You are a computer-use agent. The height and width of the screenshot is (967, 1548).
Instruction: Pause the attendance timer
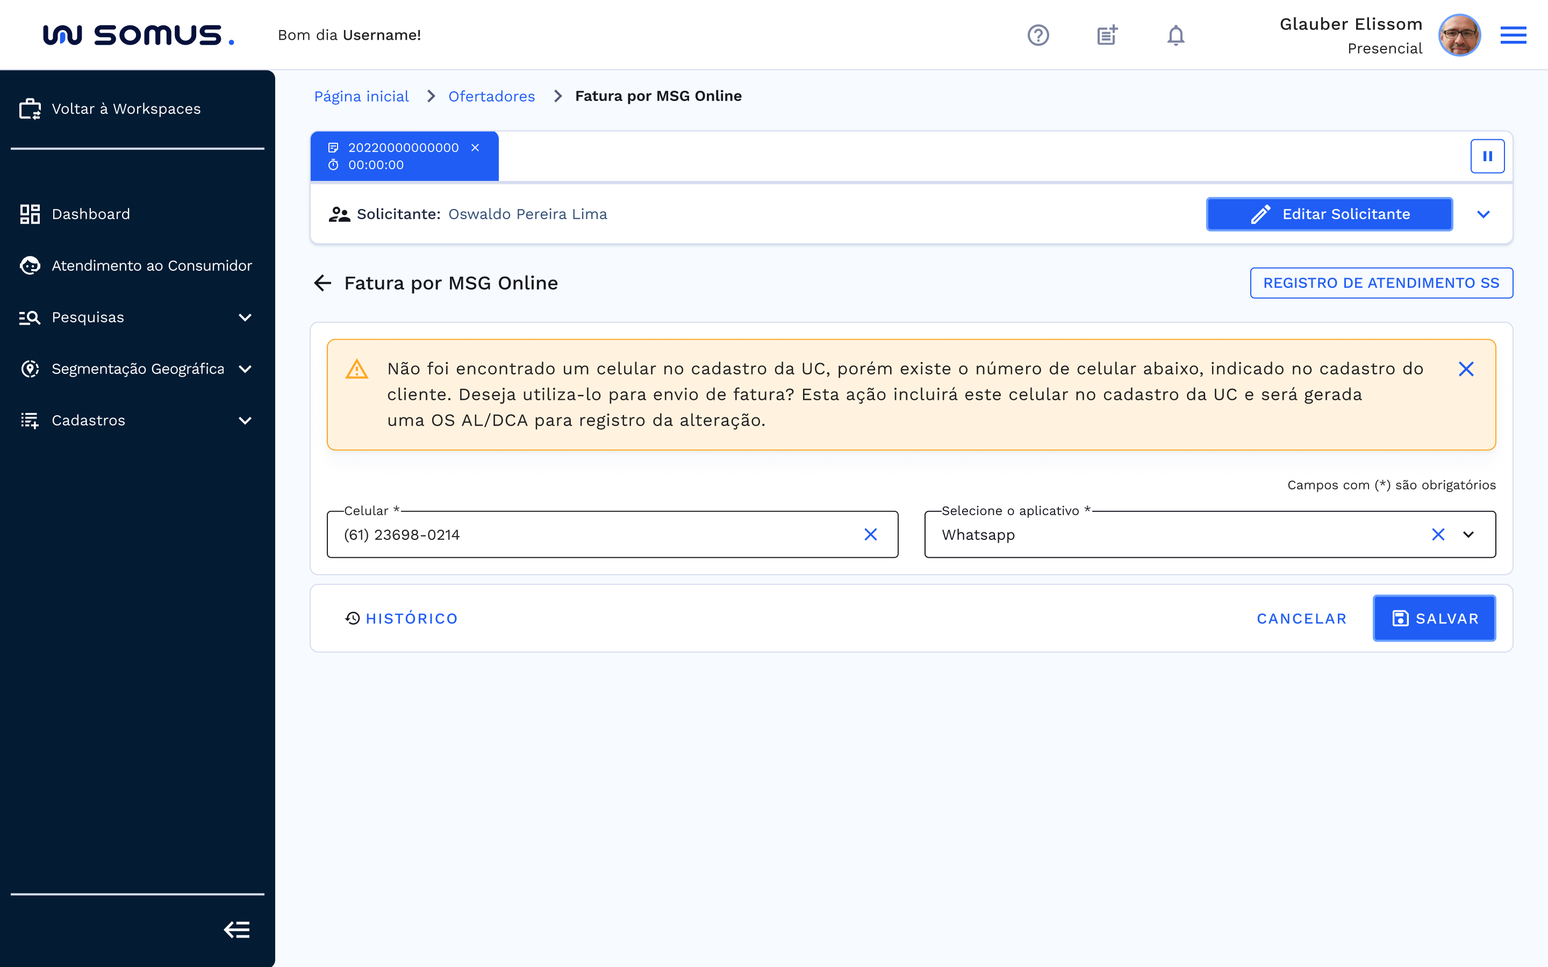pos(1488,155)
